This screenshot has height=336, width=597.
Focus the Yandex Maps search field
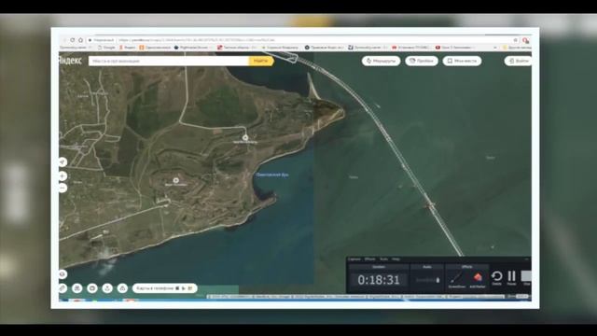point(169,61)
